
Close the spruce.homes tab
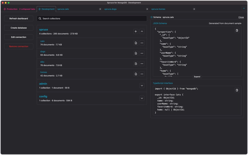pyautogui.click(x=194, y=9)
